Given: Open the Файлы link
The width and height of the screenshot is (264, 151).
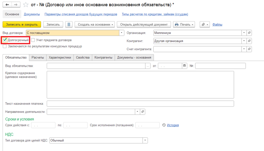Looking at the screenshot, I should [217, 25].
